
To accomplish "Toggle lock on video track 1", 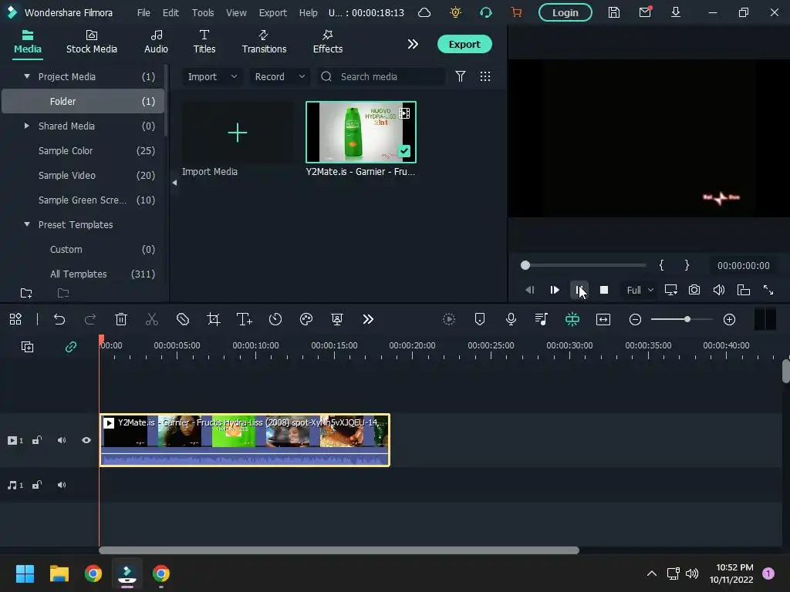I will click(x=37, y=440).
